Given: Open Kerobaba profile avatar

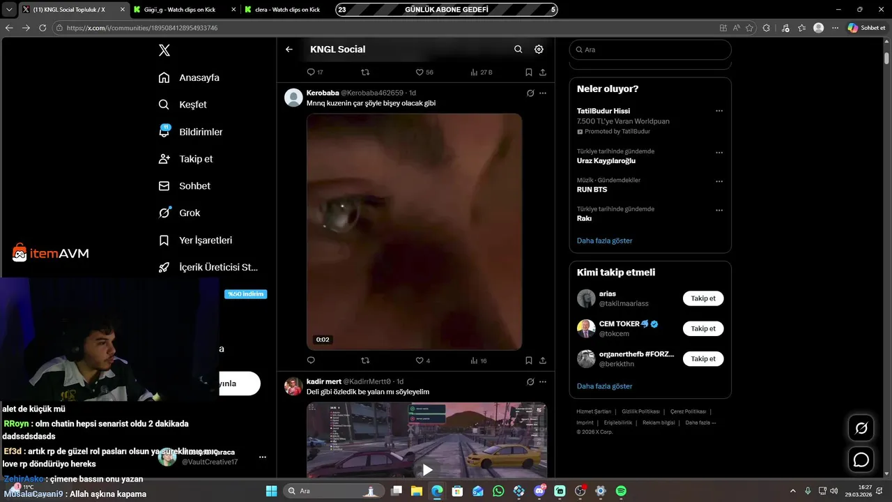Looking at the screenshot, I should pyautogui.click(x=293, y=97).
